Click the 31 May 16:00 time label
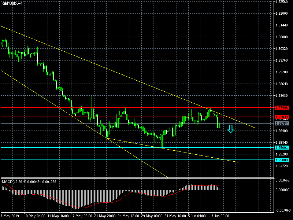This screenshot has height=220, width=293. [x=175, y=216]
